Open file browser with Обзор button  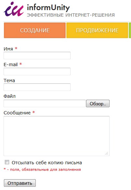98,104
